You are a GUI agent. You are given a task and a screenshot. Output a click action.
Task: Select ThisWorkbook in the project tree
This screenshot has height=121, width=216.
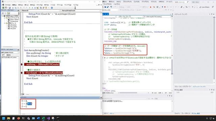tap(13, 22)
